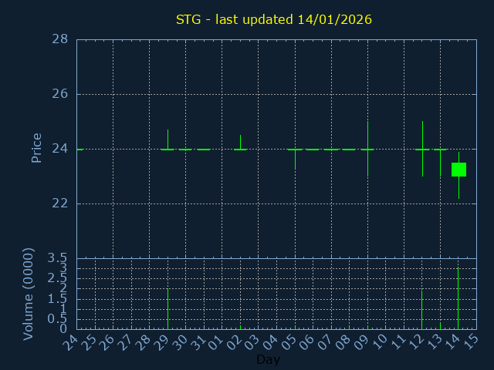Click the 26 price tick label
The height and width of the screenshot is (370, 494).
pyautogui.click(x=59, y=94)
